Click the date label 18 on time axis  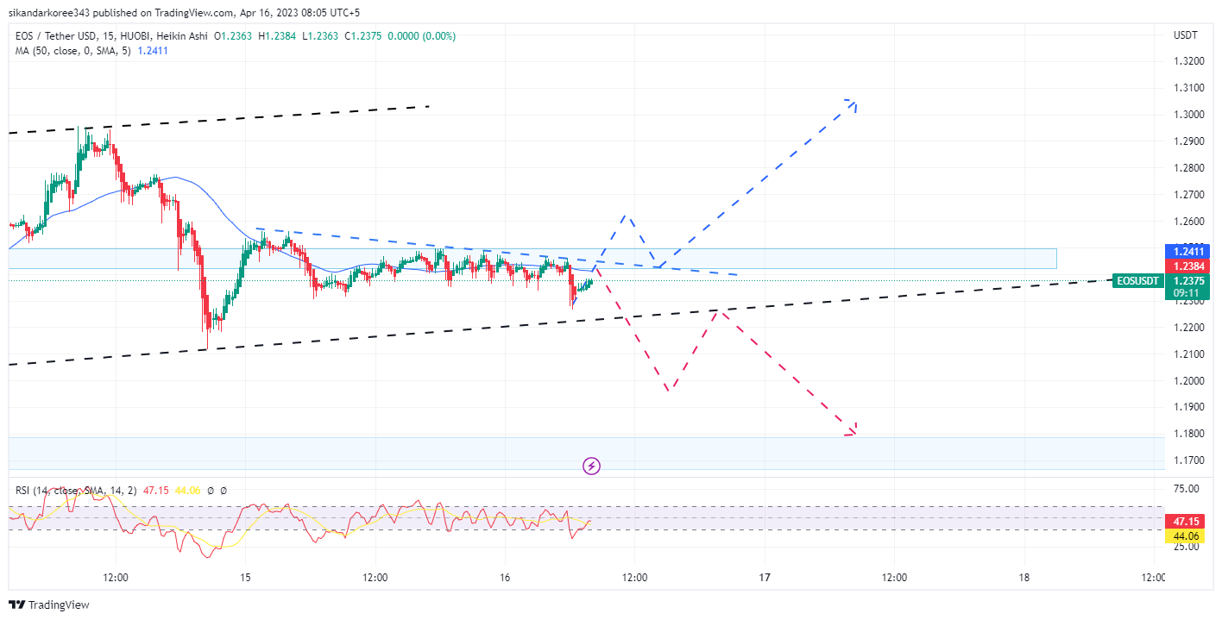point(1024,578)
